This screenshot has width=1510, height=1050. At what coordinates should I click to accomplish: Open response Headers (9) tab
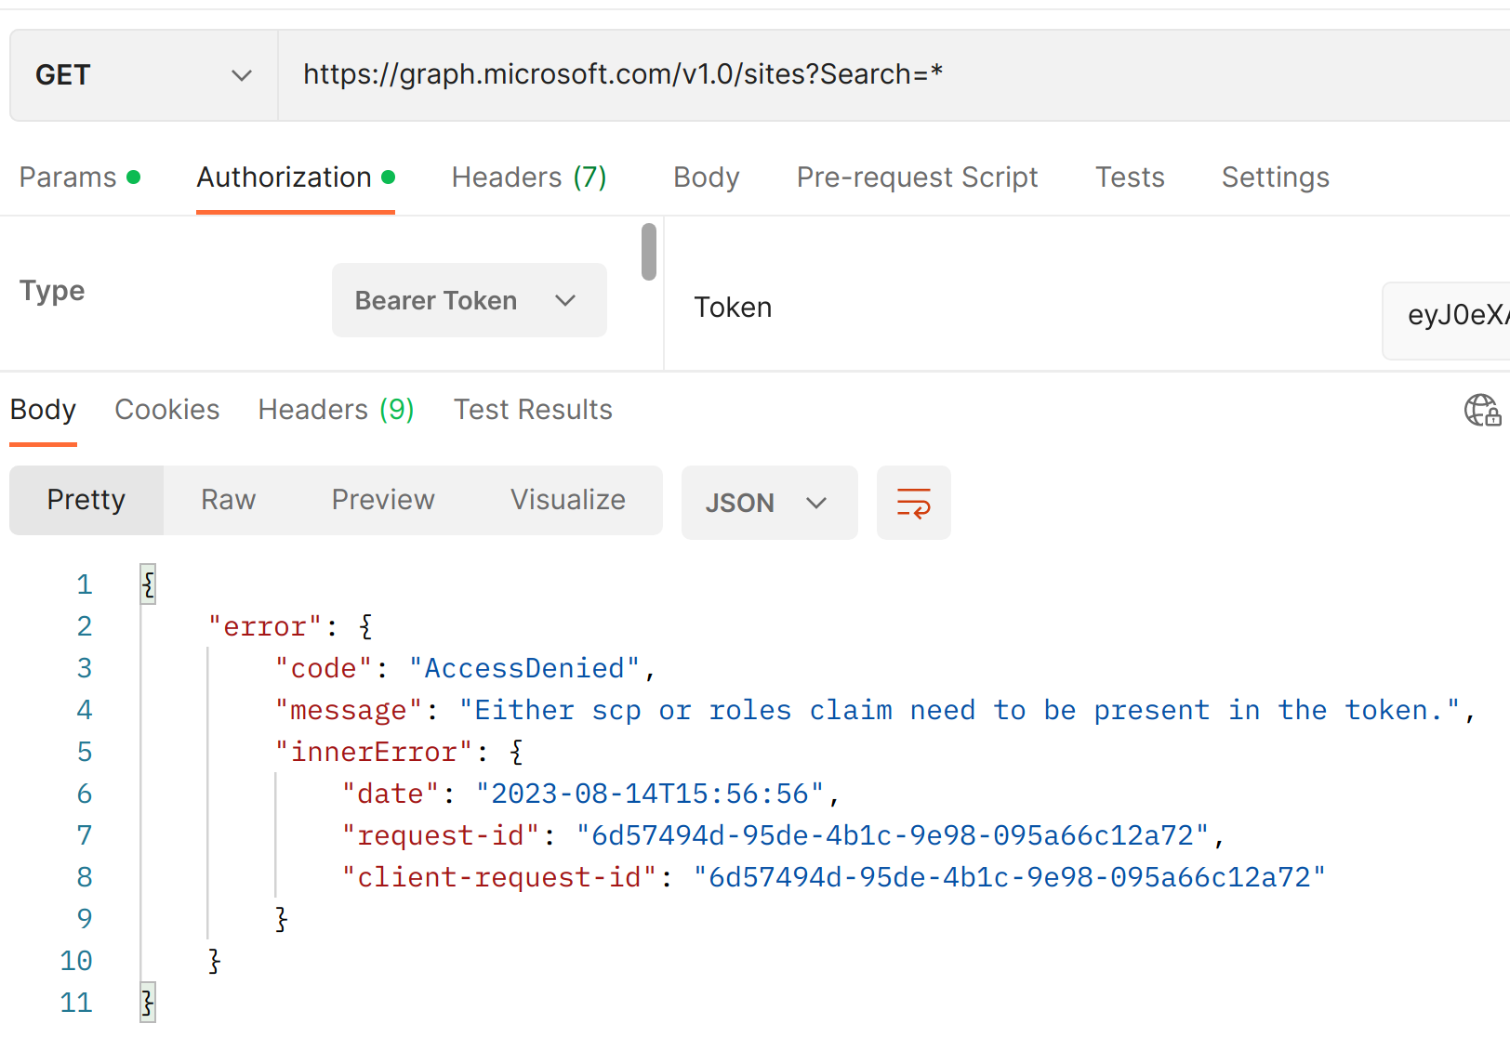pos(336,410)
